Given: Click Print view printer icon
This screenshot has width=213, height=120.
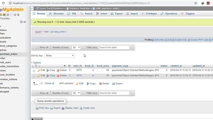Looking at the screenshot, I should click(x=37, y=108).
